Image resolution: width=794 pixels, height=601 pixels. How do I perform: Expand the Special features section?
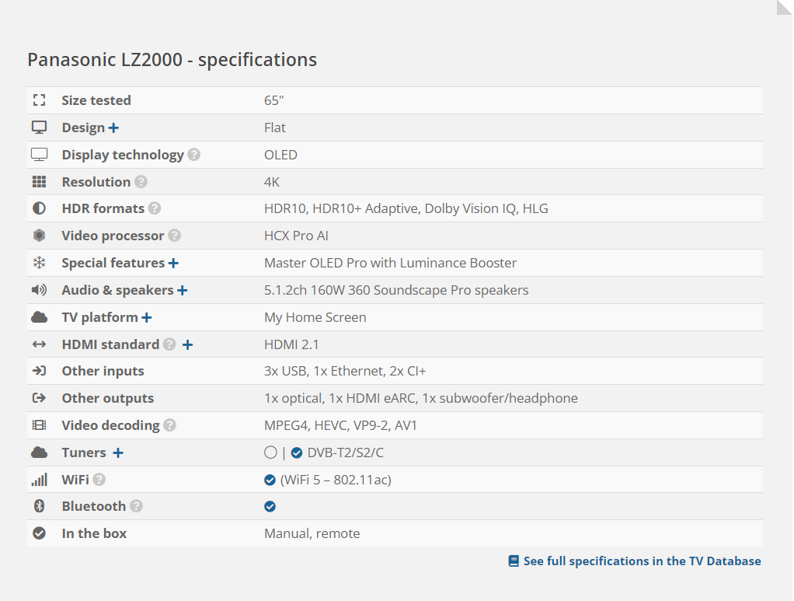(x=174, y=264)
